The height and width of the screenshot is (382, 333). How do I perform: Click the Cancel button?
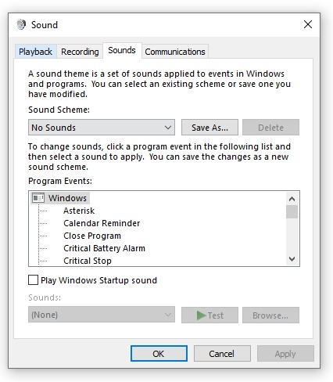(222, 354)
